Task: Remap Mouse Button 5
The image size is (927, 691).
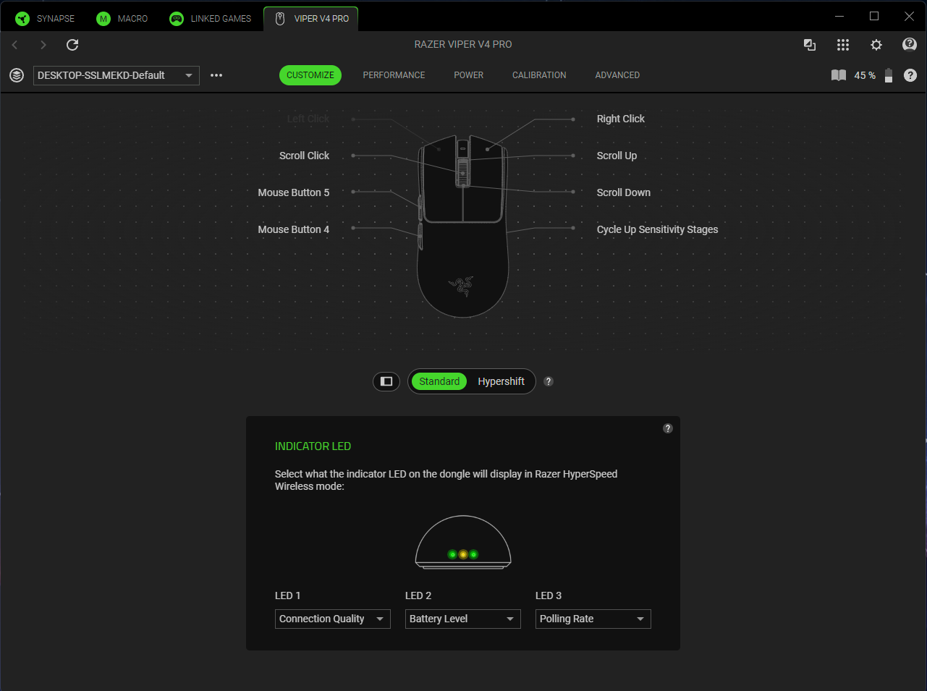Action: (x=294, y=192)
